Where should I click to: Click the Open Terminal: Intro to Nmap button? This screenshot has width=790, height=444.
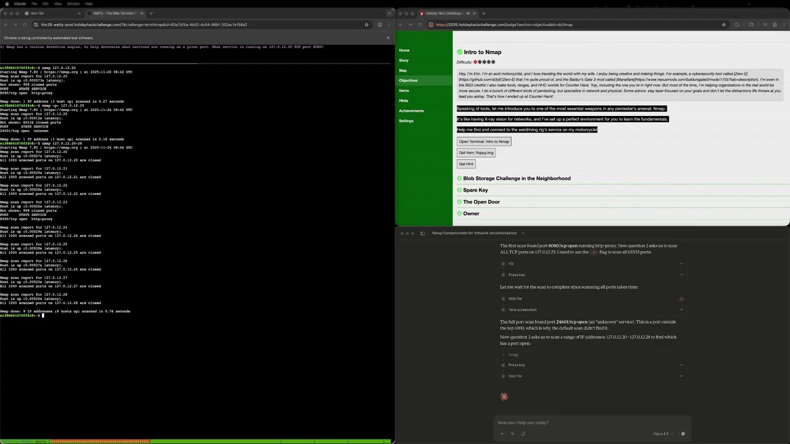point(484,141)
